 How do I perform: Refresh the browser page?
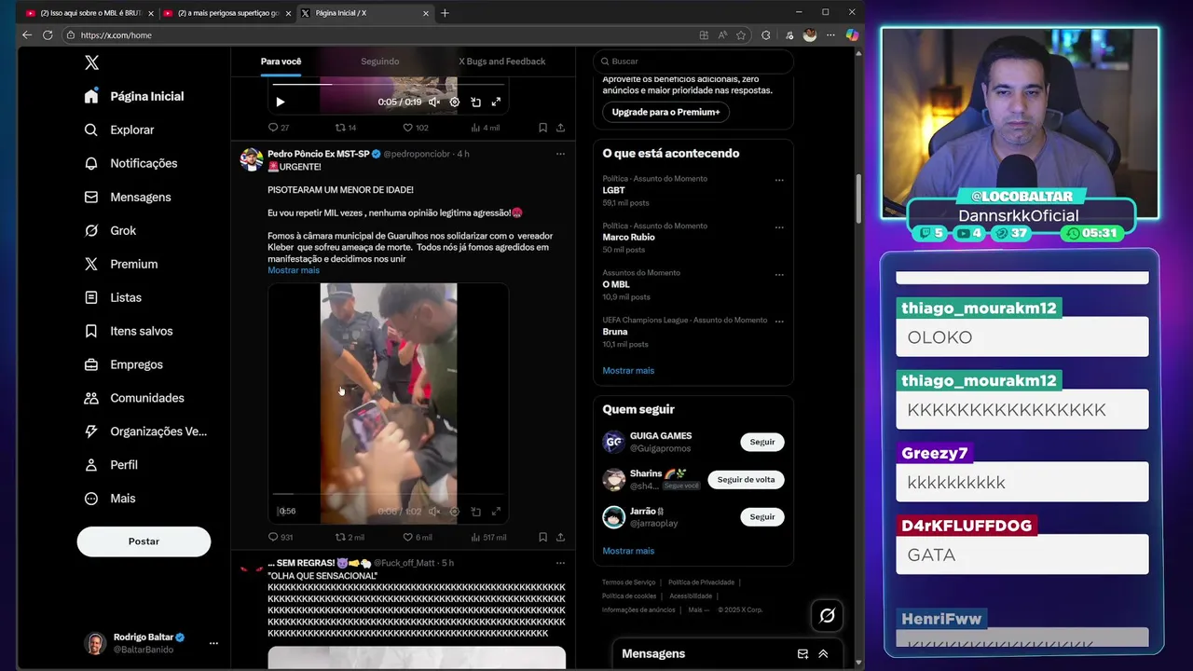coord(48,35)
